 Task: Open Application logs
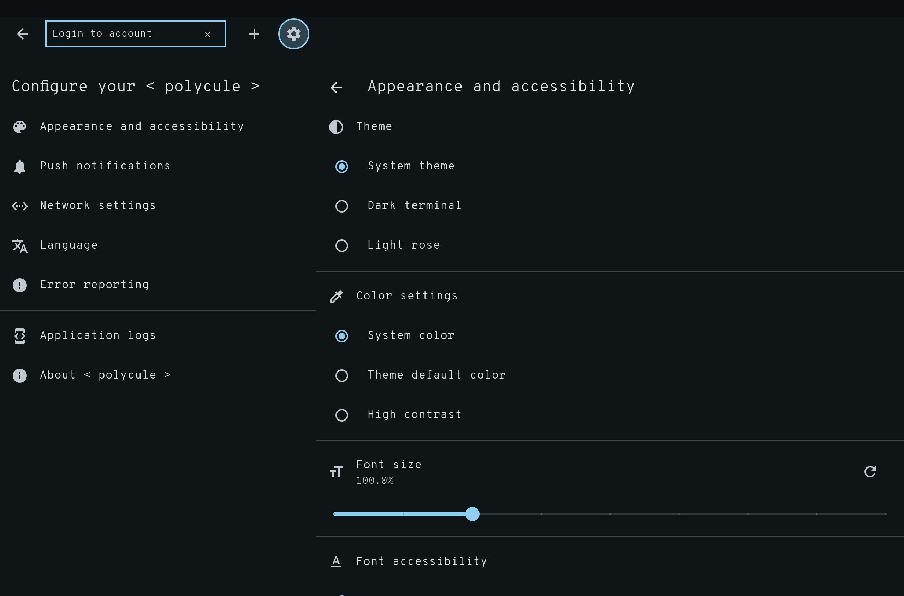click(x=98, y=336)
